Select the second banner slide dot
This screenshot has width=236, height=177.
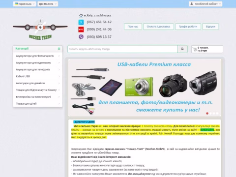[210, 114]
